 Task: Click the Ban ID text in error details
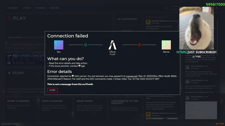(x=112, y=78)
